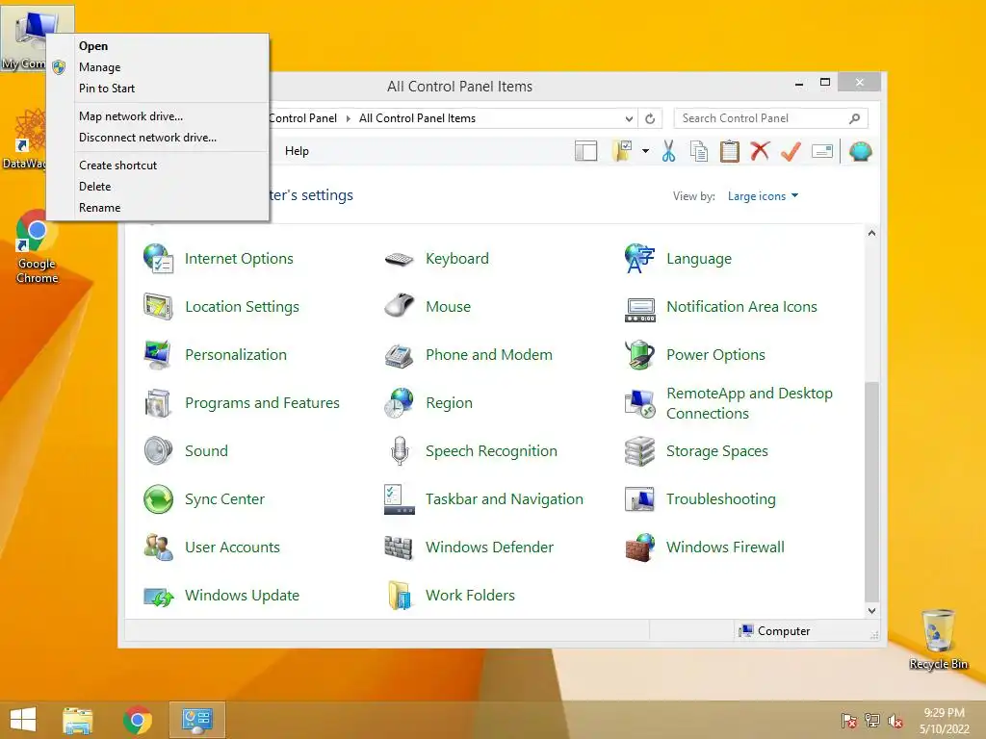Click the Notification Area Icons icon
Viewport: 986px width, 739px height.
tap(640, 309)
